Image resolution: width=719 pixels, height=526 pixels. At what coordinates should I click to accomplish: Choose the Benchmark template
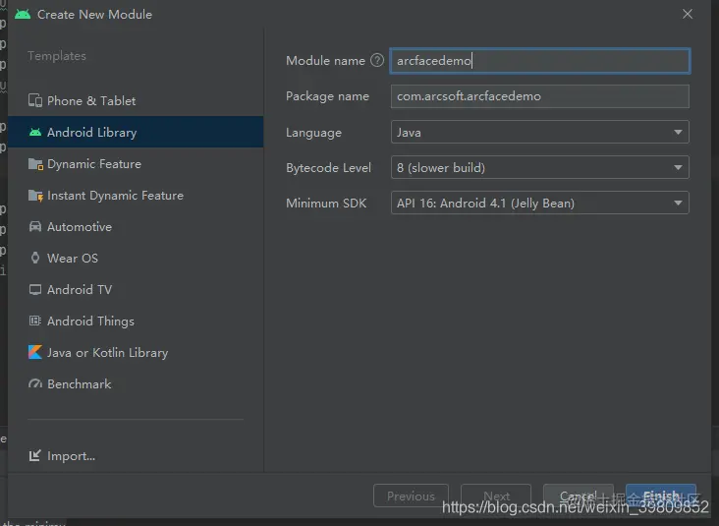[136, 383]
